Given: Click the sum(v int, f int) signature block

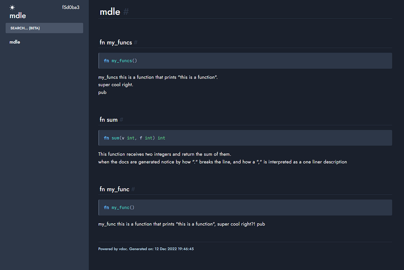Looking at the screenshot, I should (x=245, y=138).
